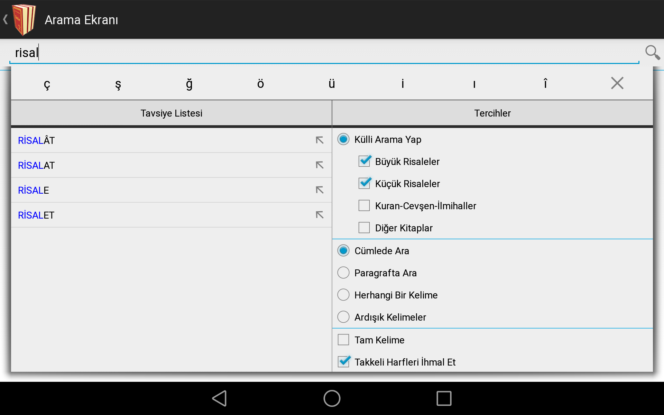
Task: Tap the Android home navigation button
Action: point(332,398)
